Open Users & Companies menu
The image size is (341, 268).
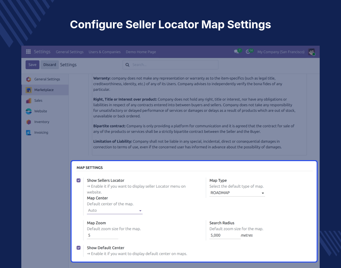pyautogui.click(x=105, y=52)
